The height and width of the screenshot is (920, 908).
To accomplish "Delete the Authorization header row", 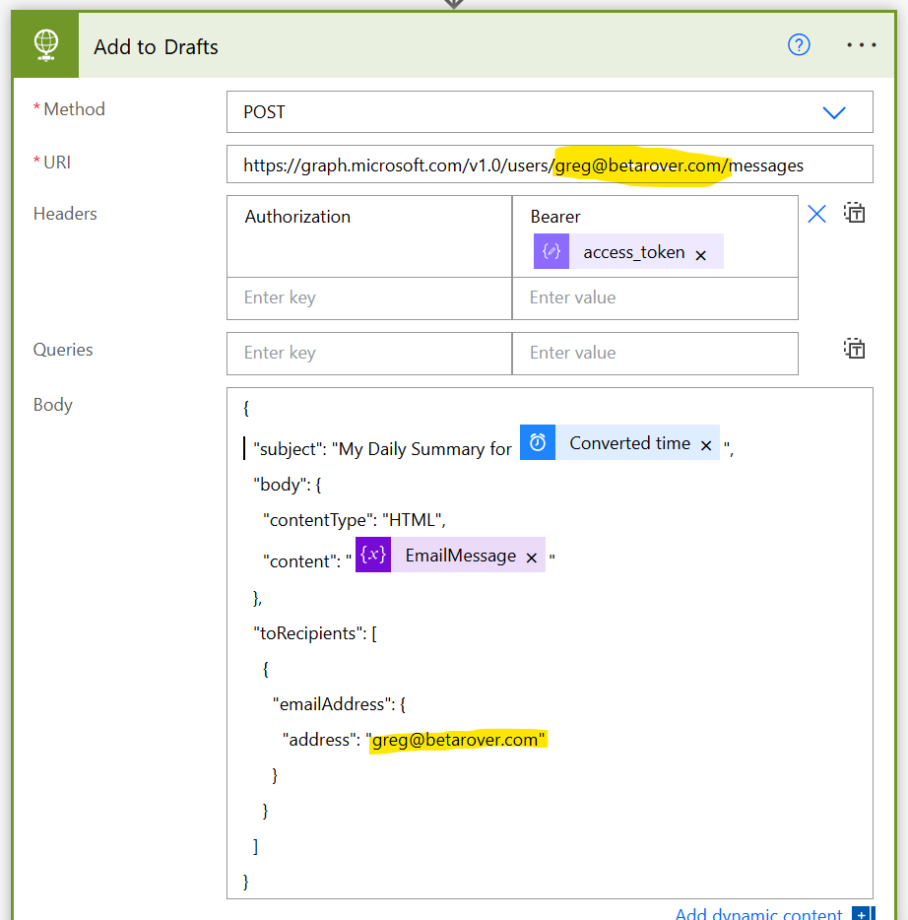I will pyautogui.click(x=816, y=214).
